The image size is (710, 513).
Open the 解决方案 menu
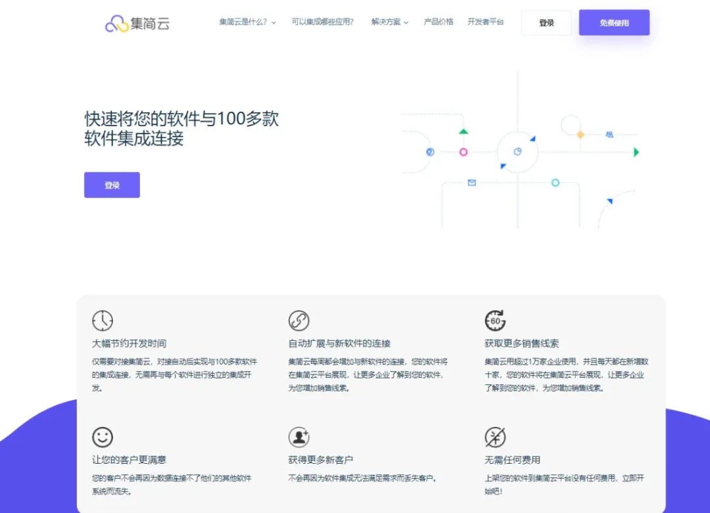point(390,22)
